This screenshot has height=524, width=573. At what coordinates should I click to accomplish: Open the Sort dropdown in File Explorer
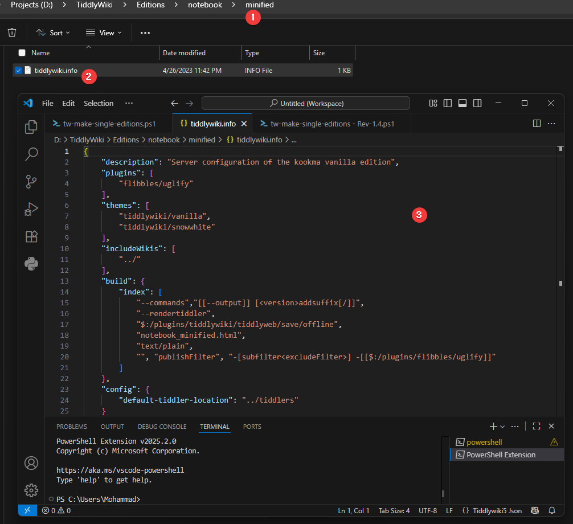pos(53,32)
